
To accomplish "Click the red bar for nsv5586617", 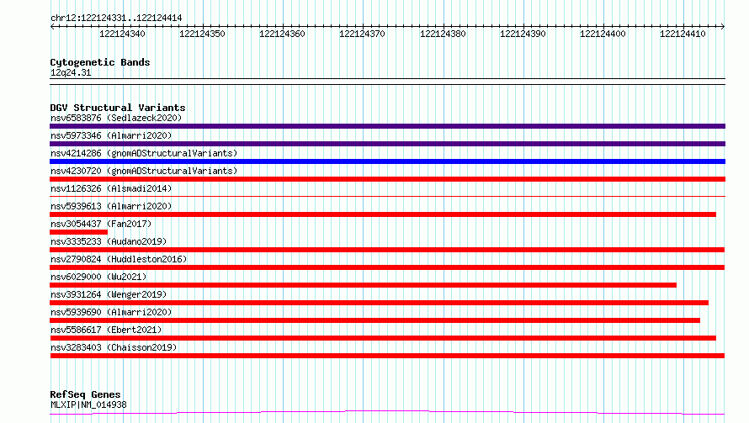I will (x=383, y=338).
